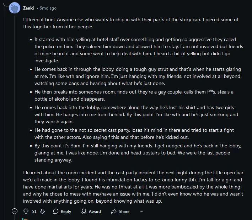Click the Award ribbon icon
This screenshot has width=252, height=220.
[x=84, y=211]
